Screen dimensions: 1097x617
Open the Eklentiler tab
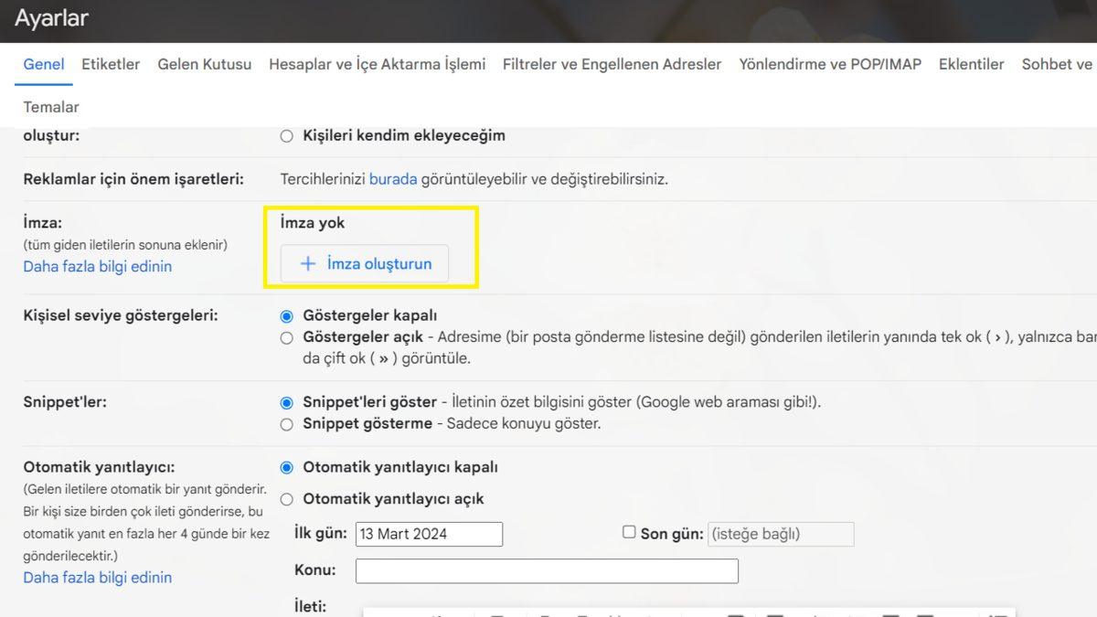(x=971, y=64)
